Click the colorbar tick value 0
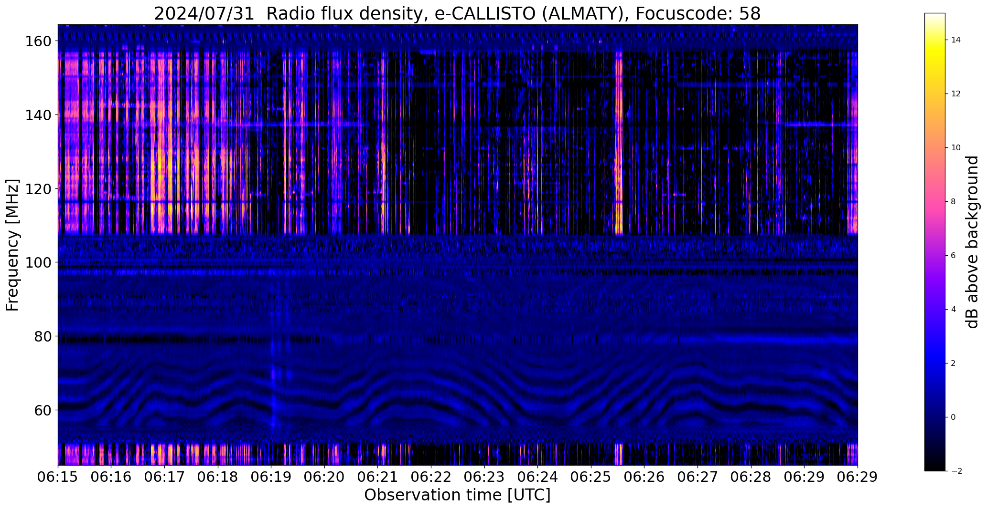Image resolution: width=987 pixels, height=509 pixels. pyautogui.click(x=954, y=417)
